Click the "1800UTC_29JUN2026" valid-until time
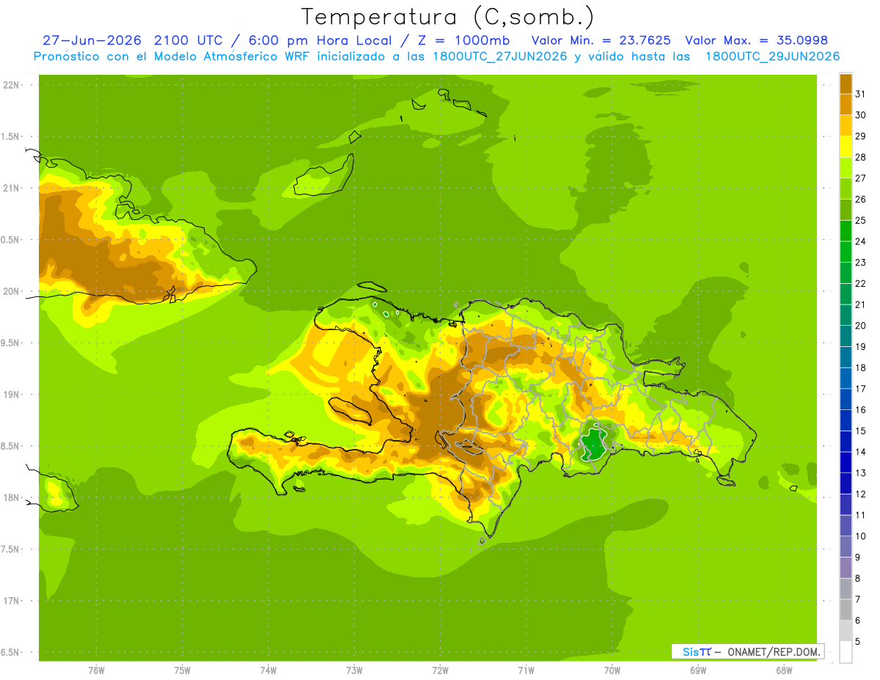Screen dimensions: 880x680 click(x=772, y=56)
